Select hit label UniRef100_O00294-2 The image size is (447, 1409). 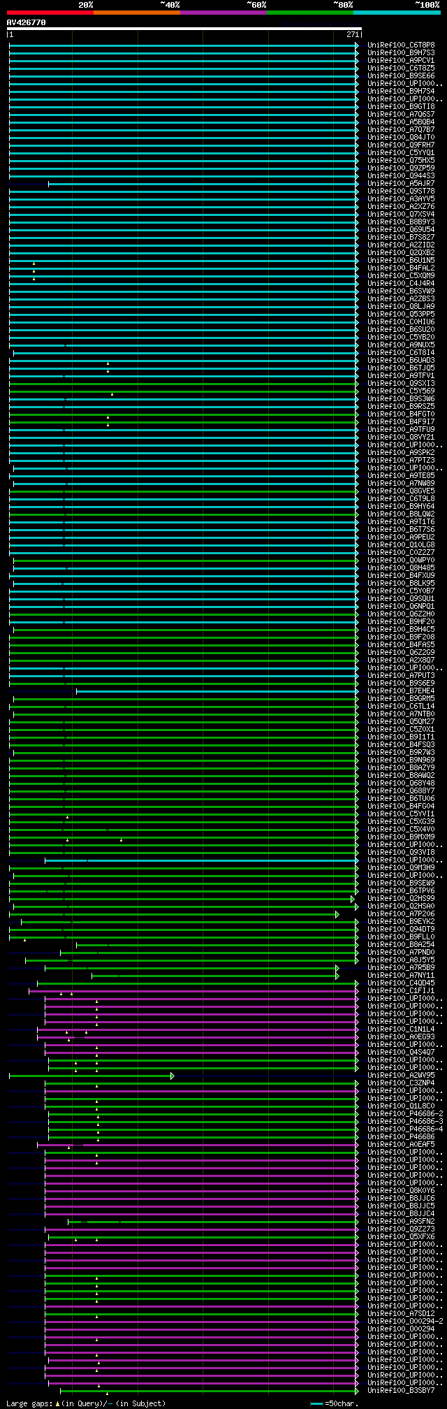click(405, 1321)
